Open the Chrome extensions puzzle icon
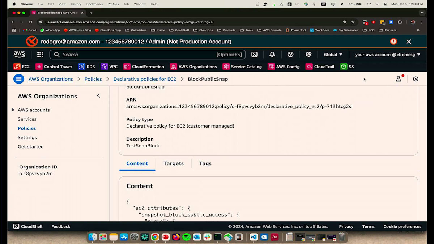 pyautogui.click(x=400, y=22)
